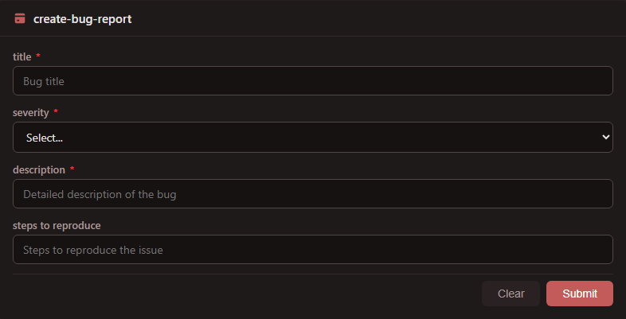This screenshot has height=319, width=626.
Task: Click the create-bug-report card icon
Action: [20, 18]
